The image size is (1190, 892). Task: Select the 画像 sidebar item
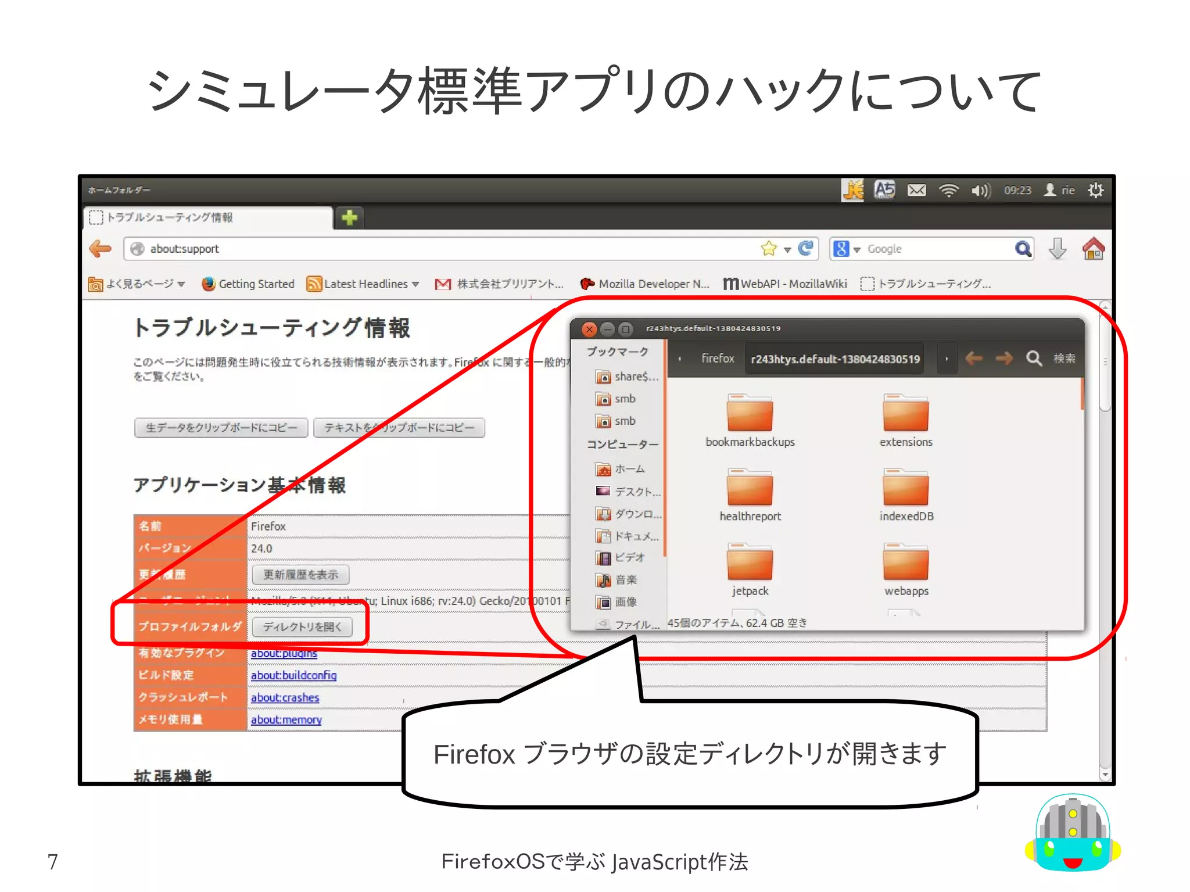616,602
